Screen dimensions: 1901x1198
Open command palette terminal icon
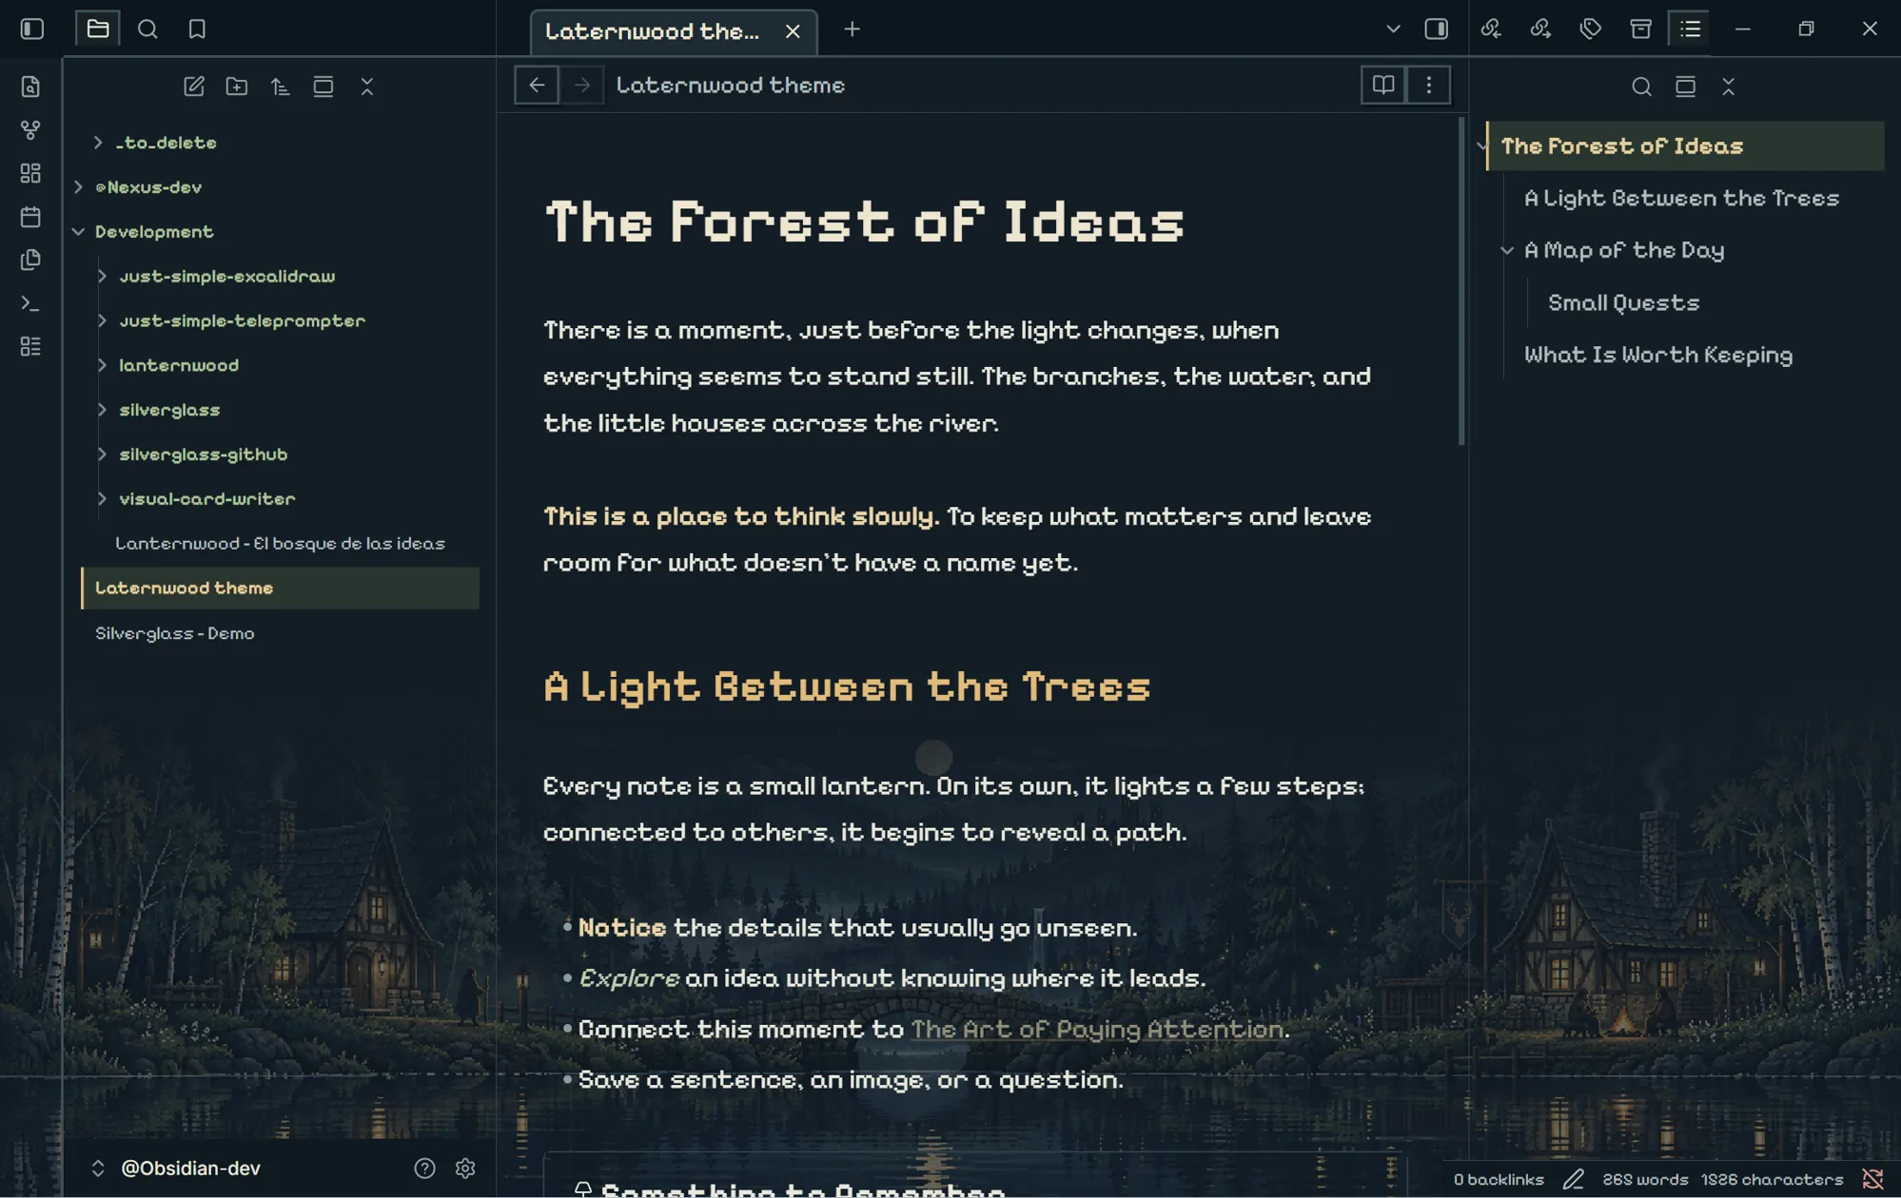pyautogui.click(x=30, y=303)
